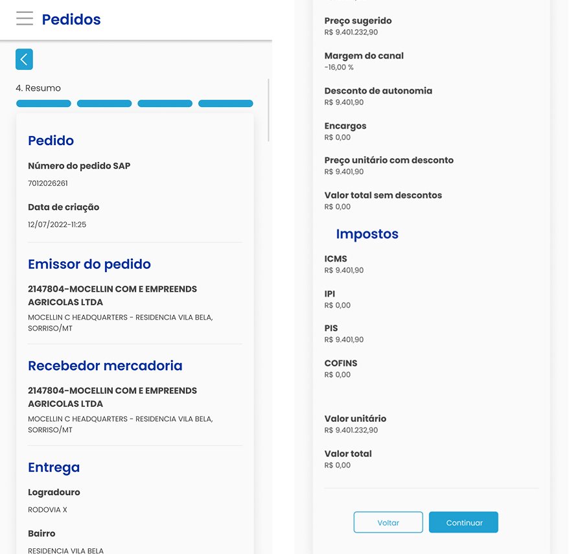The height and width of the screenshot is (554, 569).
Task: Click the creation date 12/07/2022-11:25
Action: tap(57, 225)
